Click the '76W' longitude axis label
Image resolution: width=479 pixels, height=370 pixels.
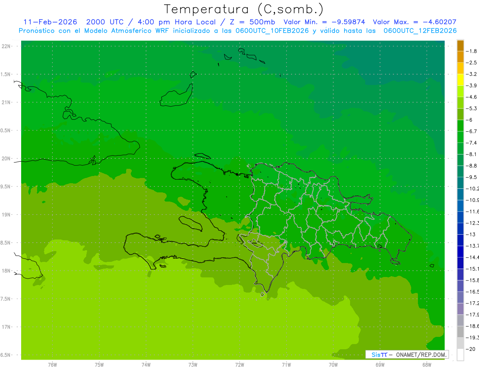[52, 365]
